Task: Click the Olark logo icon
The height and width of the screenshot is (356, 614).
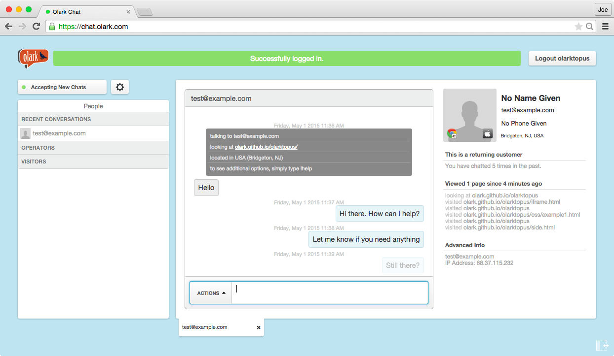Action: coord(33,58)
